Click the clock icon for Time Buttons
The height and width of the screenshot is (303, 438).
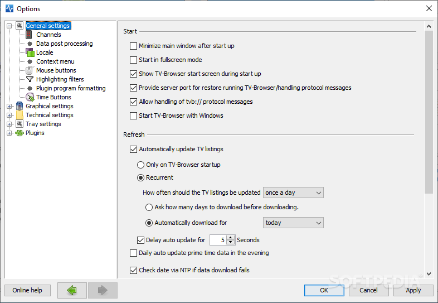pyautogui.click(x=30, y=97)
